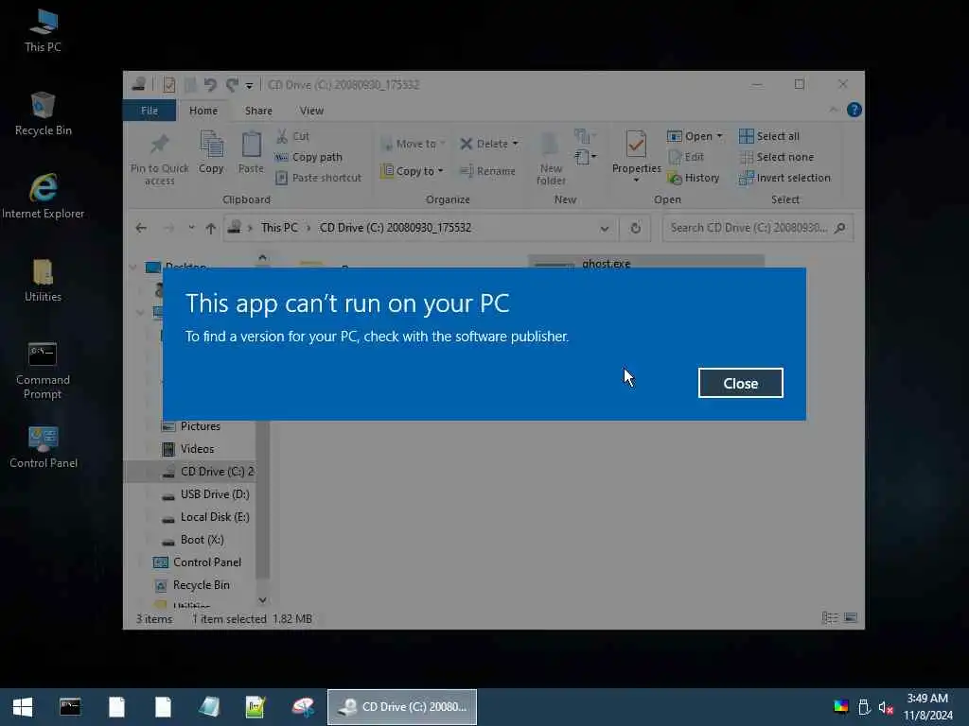Switch to large icons view in status bar
This screenshot has width=969, height=726.
click(851, 618)
